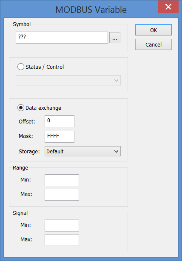
Task: Click the Storage label
Action: (x=29, y=152)
